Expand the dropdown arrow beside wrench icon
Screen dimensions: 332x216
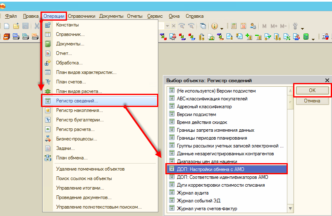tap(302, 28)
